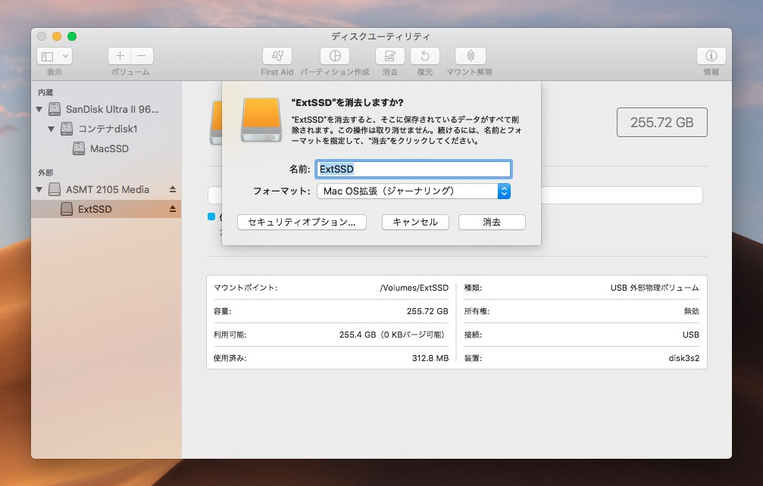Image resolution: width=763 pixels, height=486 pixels.
Task: Click the remove volume minus button
Action: (x=142, y=56)
